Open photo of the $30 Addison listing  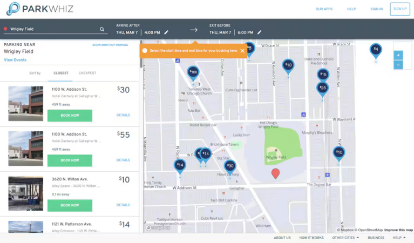tap(25, 104)
